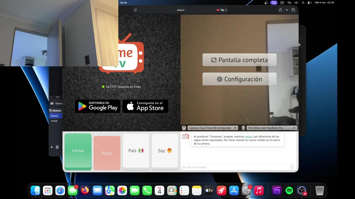The width and height of the screenshot is (355, 199).
Task: Open App Store from the Dock
Action: click(234, 190)
